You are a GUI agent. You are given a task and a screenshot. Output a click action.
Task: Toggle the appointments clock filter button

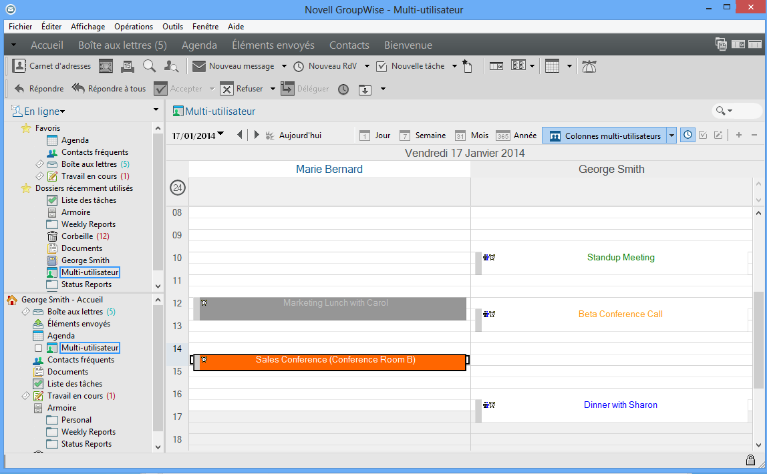(687, 136)
